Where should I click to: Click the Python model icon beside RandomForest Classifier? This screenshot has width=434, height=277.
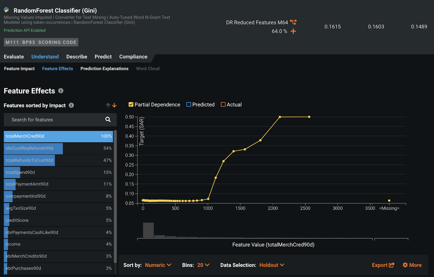(6, 10)
